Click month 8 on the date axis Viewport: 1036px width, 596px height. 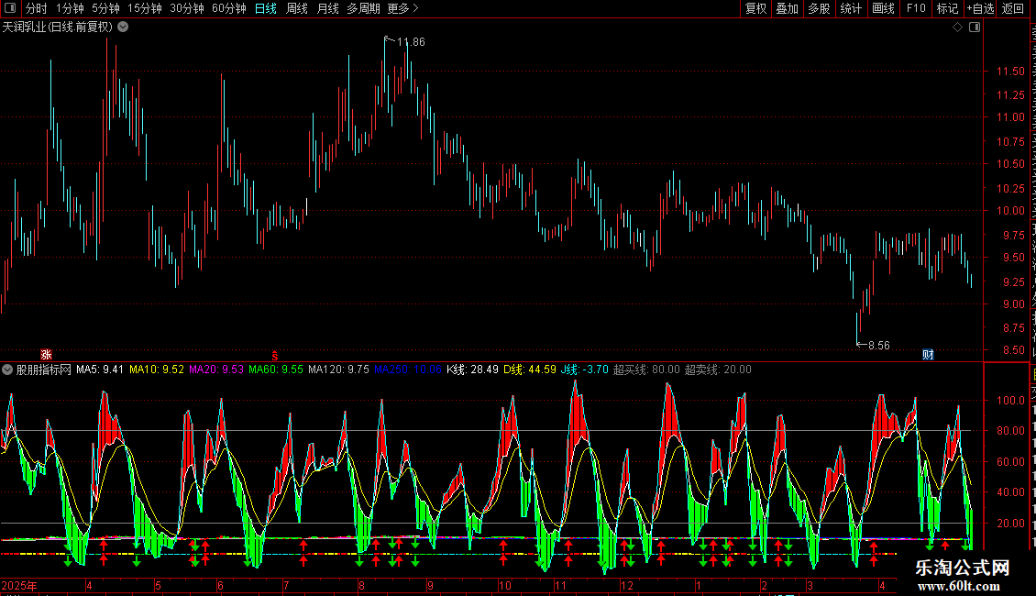pyautogui.click(x=361, y=585)
